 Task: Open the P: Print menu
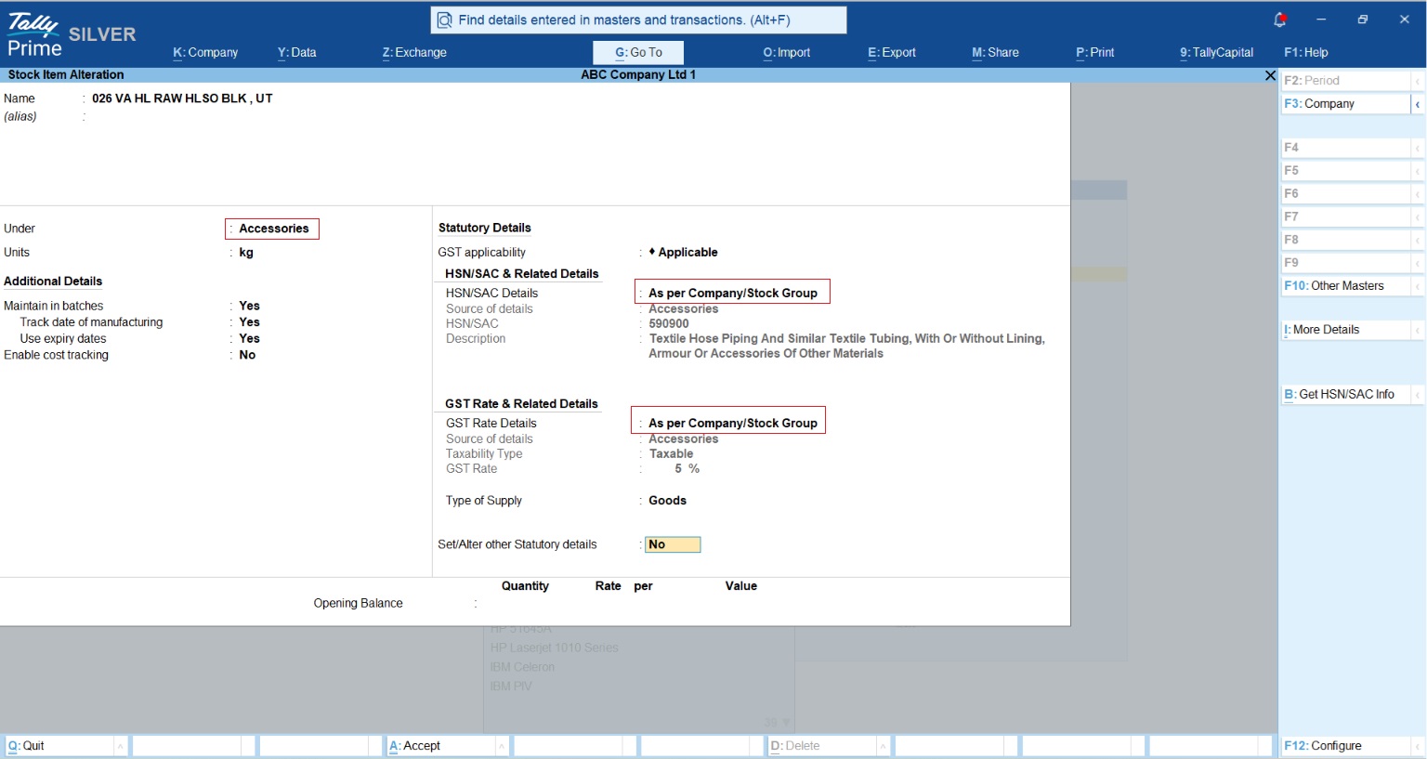1095,52
